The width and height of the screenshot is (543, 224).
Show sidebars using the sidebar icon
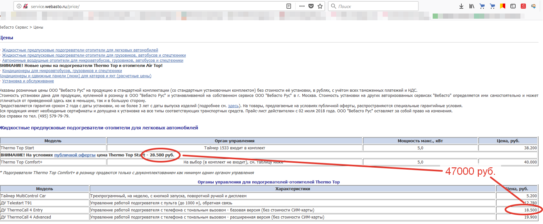point(513,6)
